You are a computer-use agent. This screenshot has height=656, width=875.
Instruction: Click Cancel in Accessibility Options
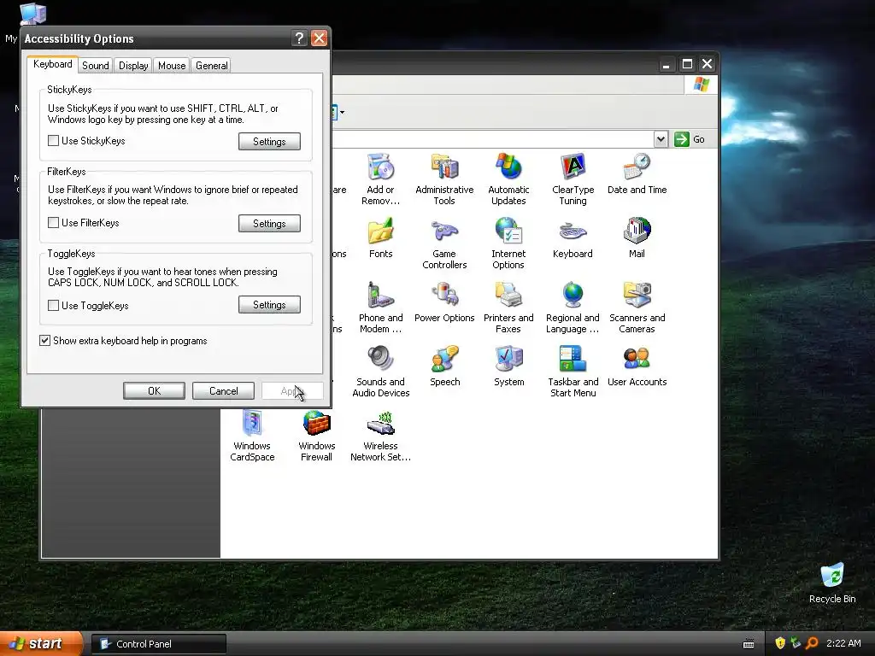pyautogui.click(x=223, y=390)
